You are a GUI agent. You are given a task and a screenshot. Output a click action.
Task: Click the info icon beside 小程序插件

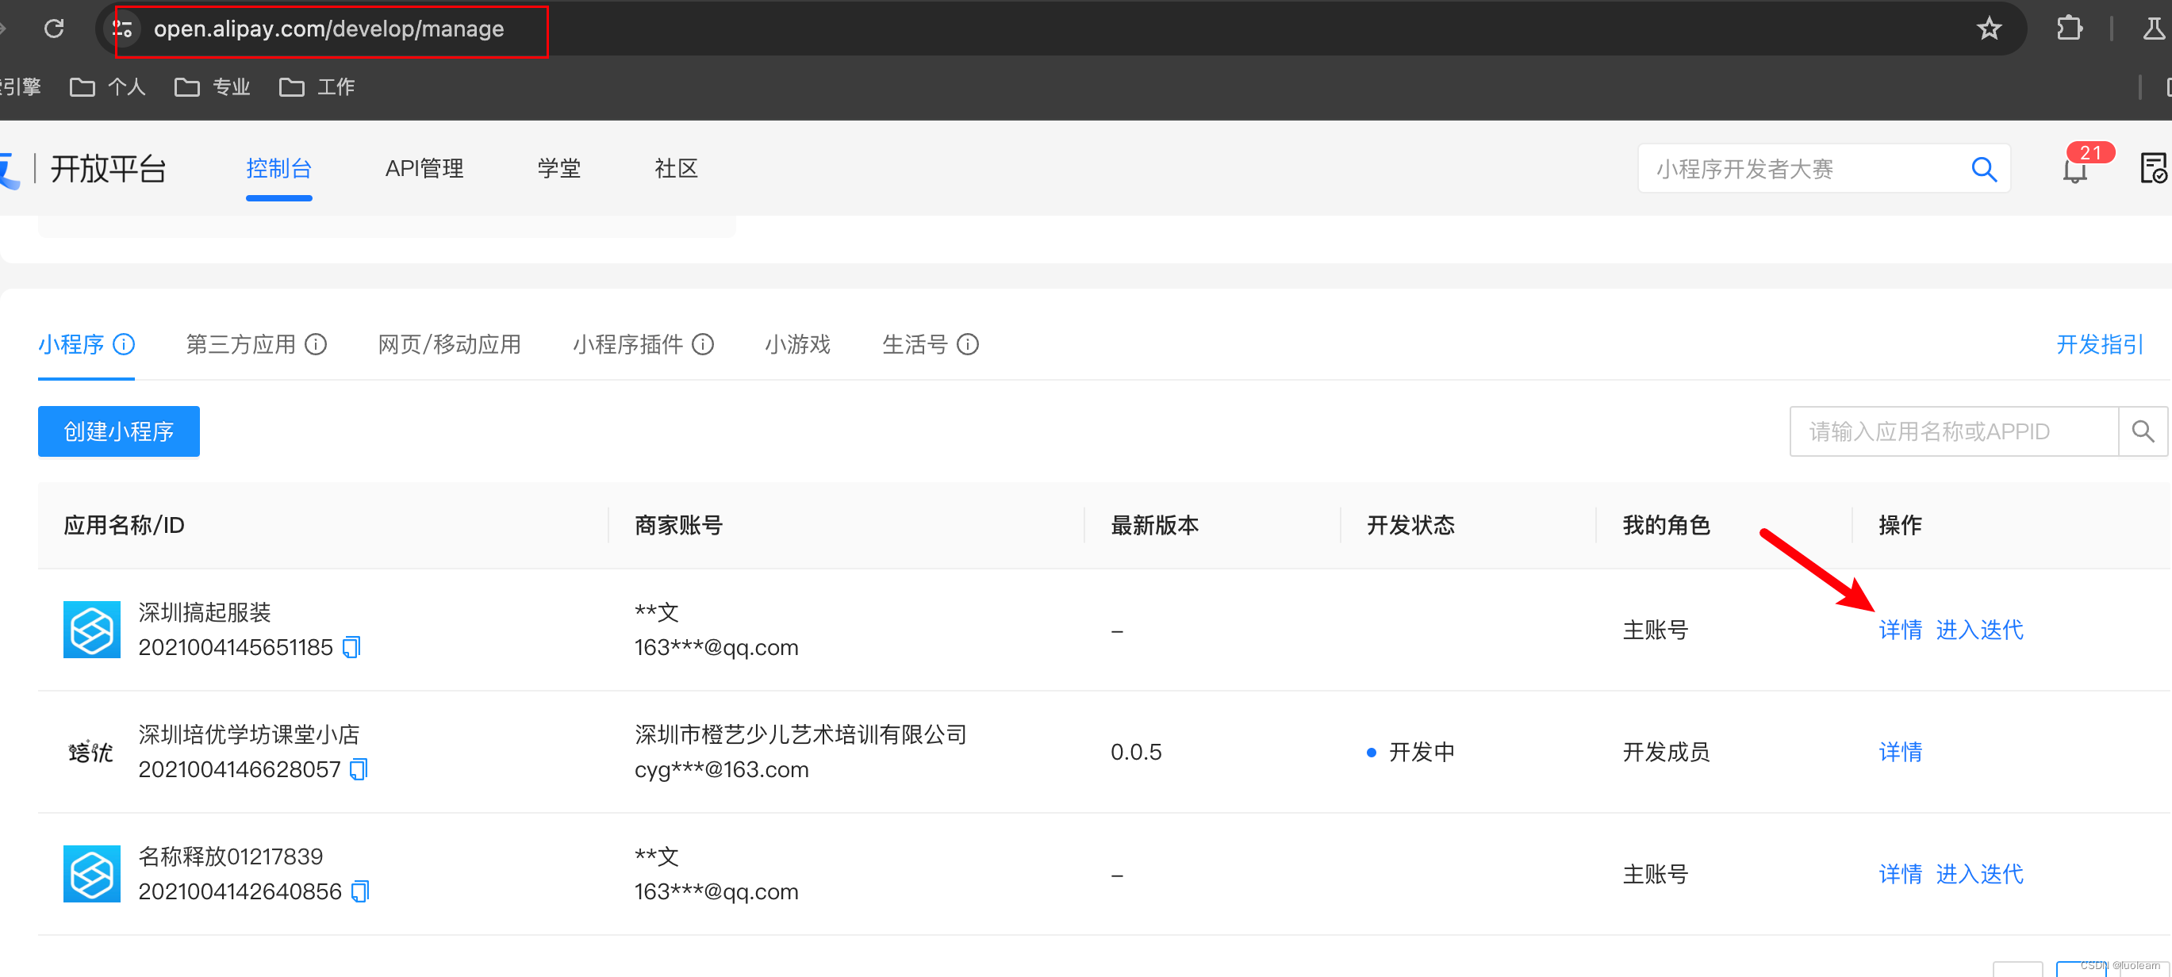[703, 345]
